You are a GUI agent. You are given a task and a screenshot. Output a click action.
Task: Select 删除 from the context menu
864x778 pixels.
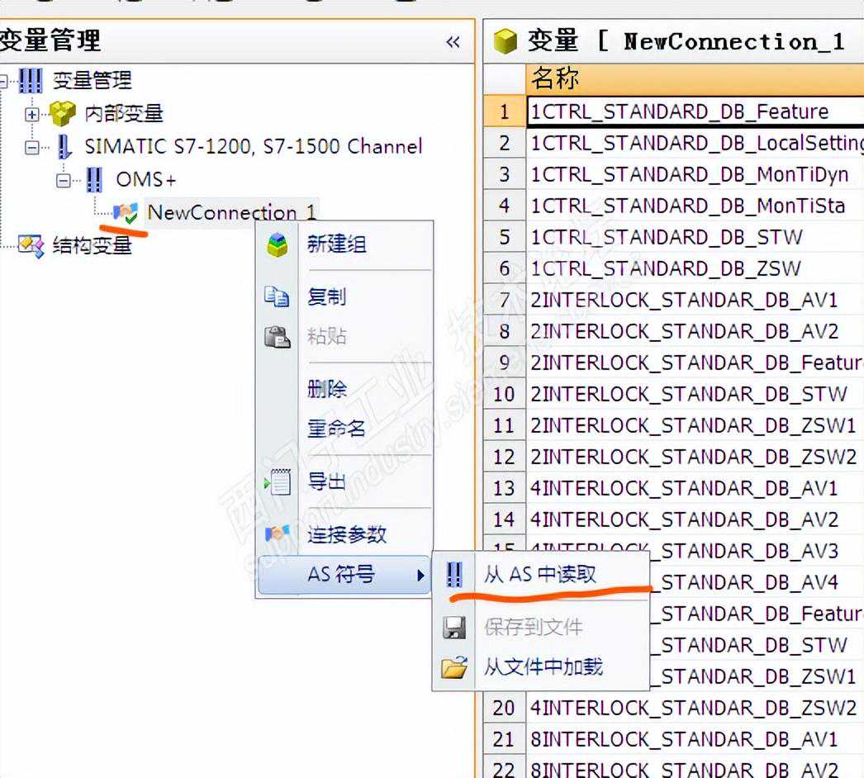[327, 389]
